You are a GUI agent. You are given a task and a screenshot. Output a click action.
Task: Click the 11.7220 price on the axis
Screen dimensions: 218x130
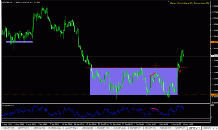[215, 18]
